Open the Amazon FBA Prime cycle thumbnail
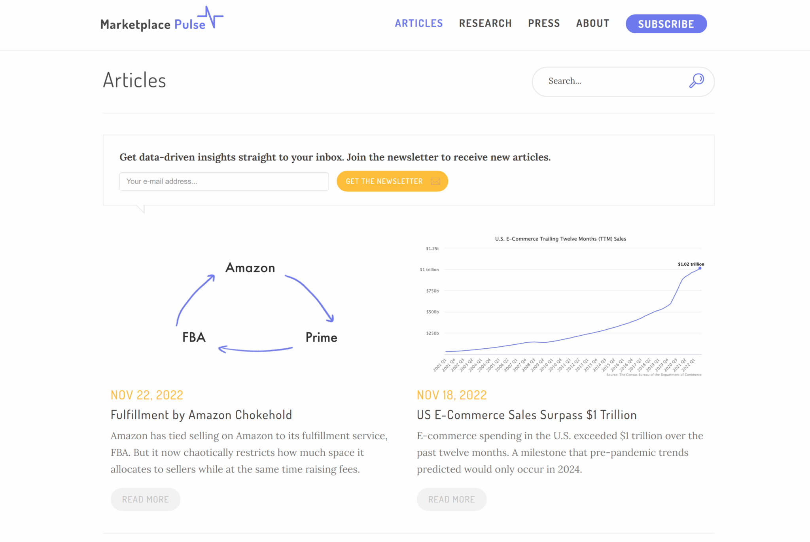The image size is (810, 542). (256, 305)
